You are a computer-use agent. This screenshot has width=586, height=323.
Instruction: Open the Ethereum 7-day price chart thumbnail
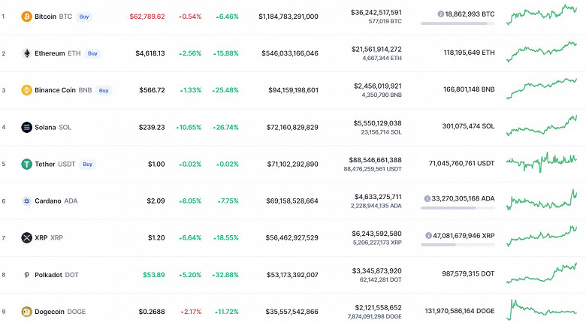click(542, 53)
